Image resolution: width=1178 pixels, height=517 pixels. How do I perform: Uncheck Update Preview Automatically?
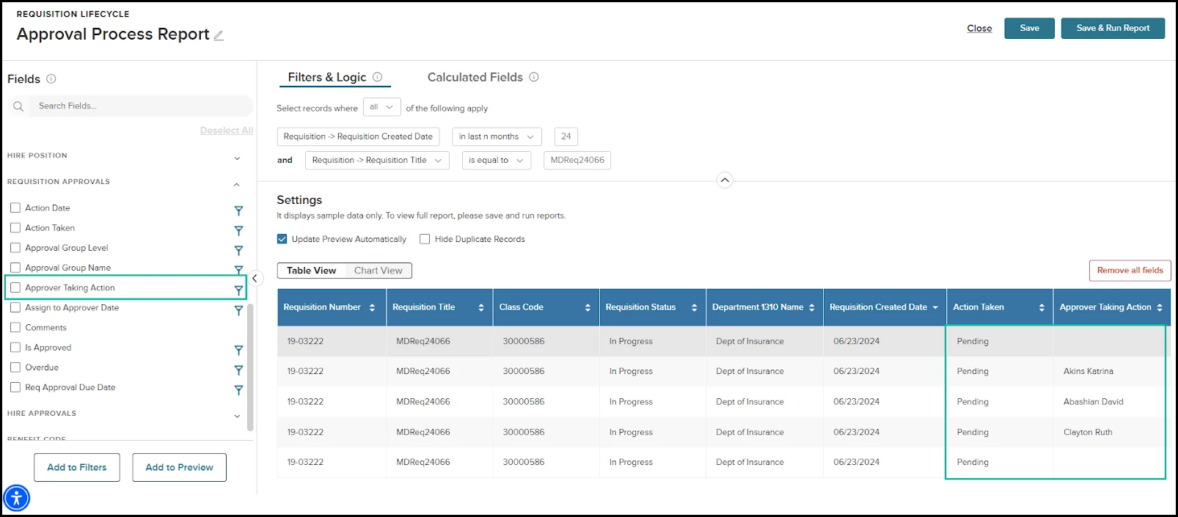click(282, 239)
